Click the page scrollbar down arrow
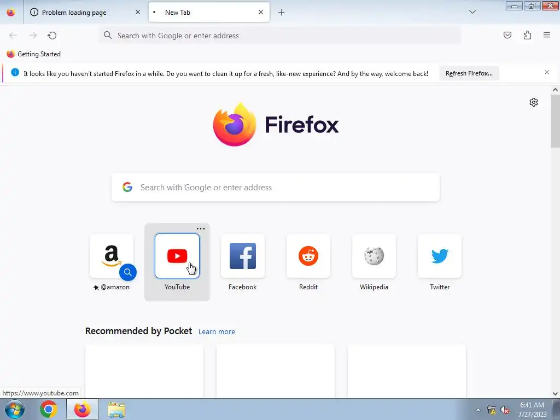The height and width of the screenshot is (420, 560). [x=555, y=394]
